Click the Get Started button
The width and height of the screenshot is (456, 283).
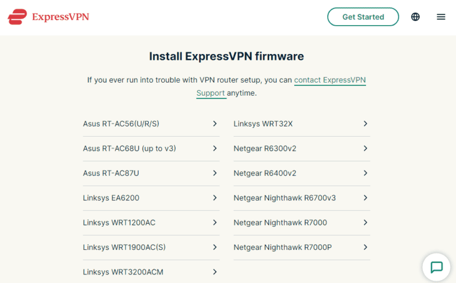[363, 17]
